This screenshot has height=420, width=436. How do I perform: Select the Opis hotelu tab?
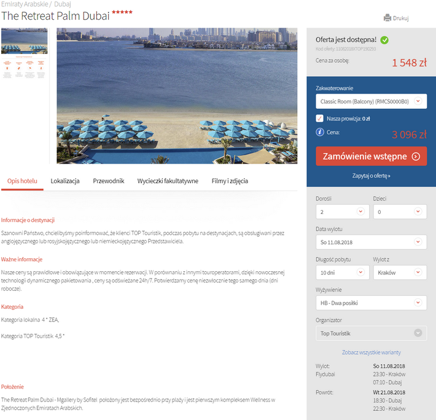(x=22, y=181)
